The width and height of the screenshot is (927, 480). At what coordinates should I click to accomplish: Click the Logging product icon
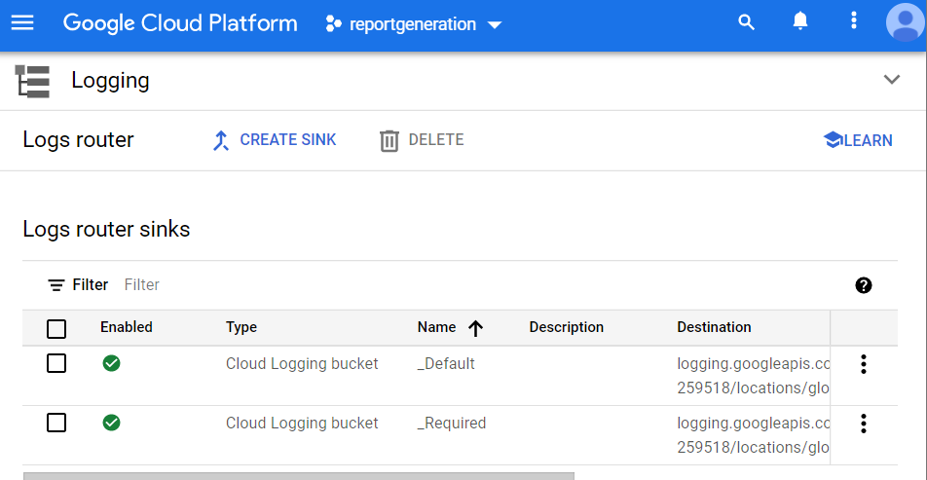[33, 81]
